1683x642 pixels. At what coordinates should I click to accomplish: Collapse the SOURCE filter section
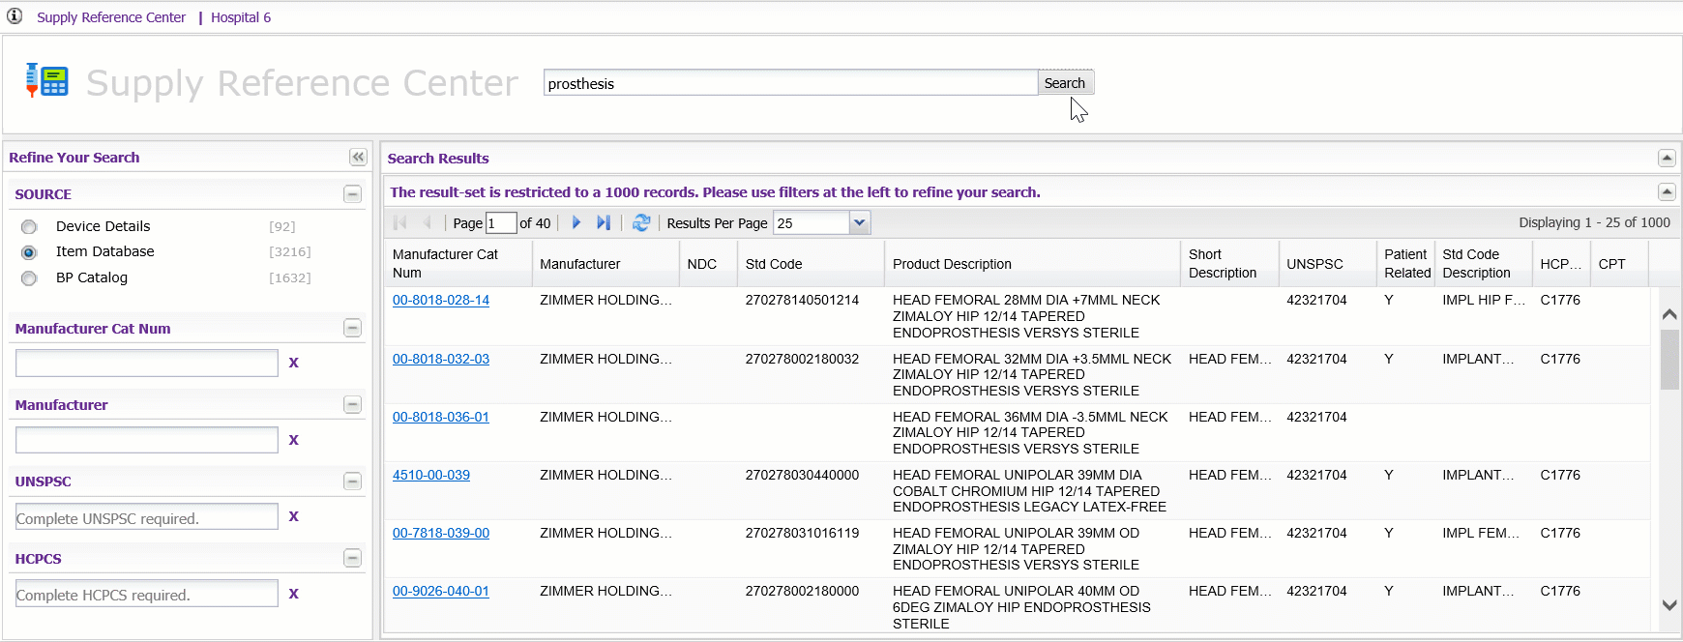tap(352, 194)
